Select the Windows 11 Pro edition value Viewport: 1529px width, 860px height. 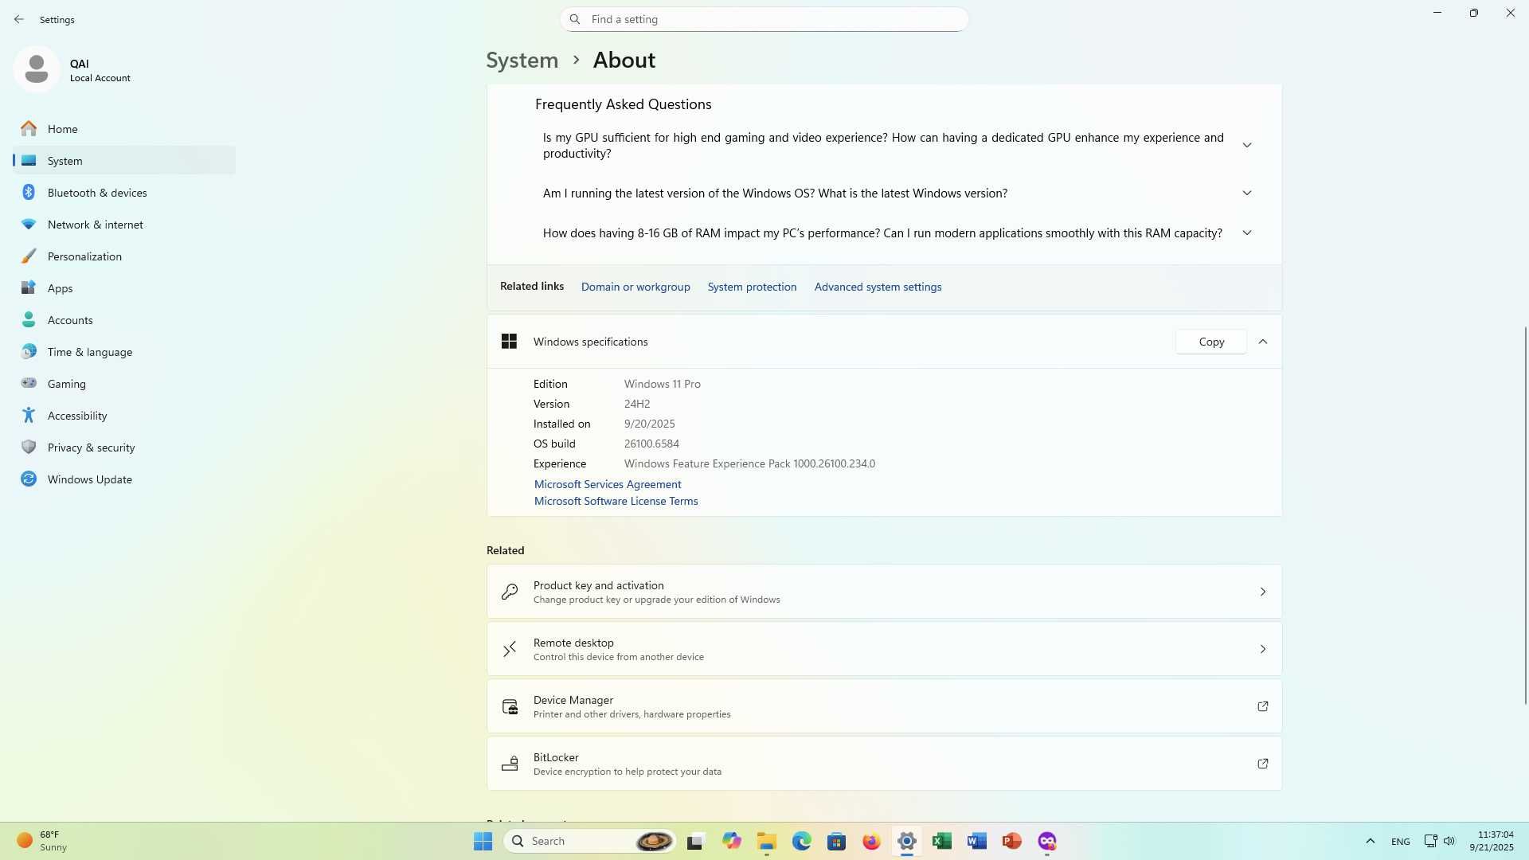(662, 384)
